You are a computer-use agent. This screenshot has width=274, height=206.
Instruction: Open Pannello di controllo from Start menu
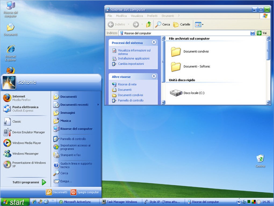tap(70, 139)
